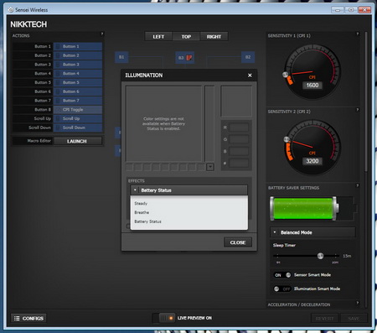Click help icon for Battery Saver Settings
This screenshot has width=377, height=333.
point(357,185)
